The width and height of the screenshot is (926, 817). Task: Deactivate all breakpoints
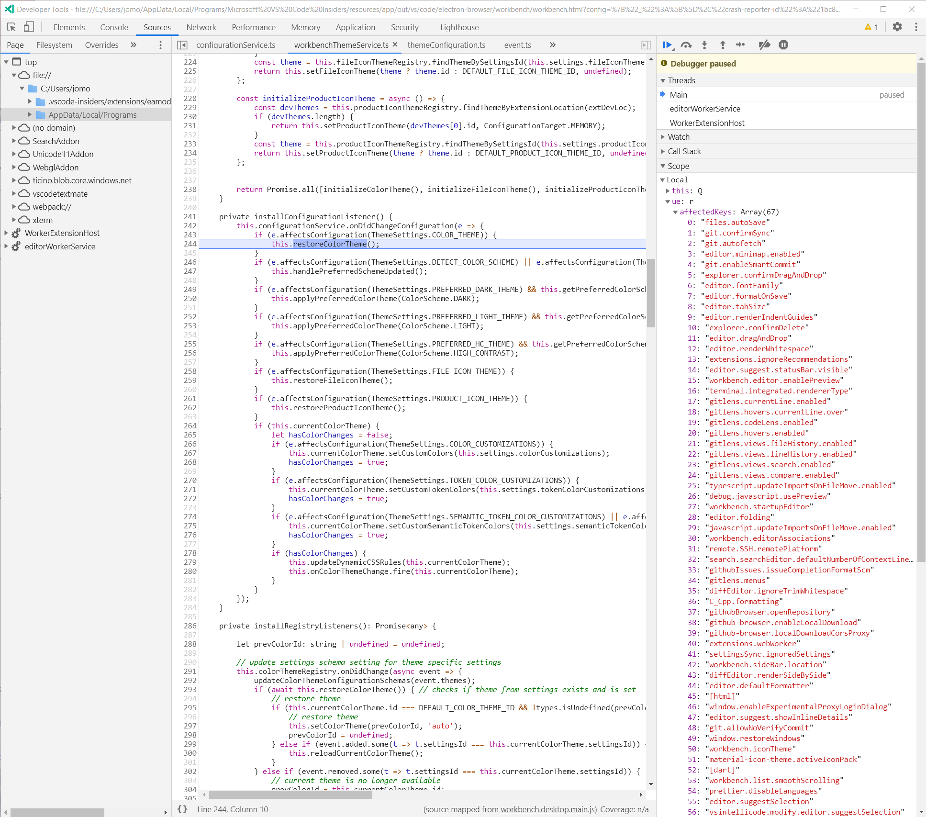click(x=764, y=45)
